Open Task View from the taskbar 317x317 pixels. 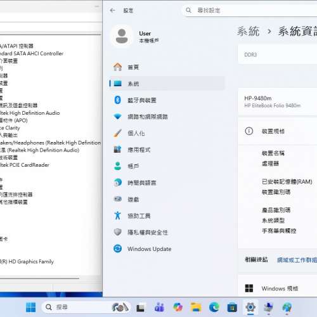pos(140,307)
